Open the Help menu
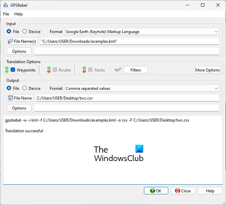Screen dimensions: 226x205 coord(18,14)
